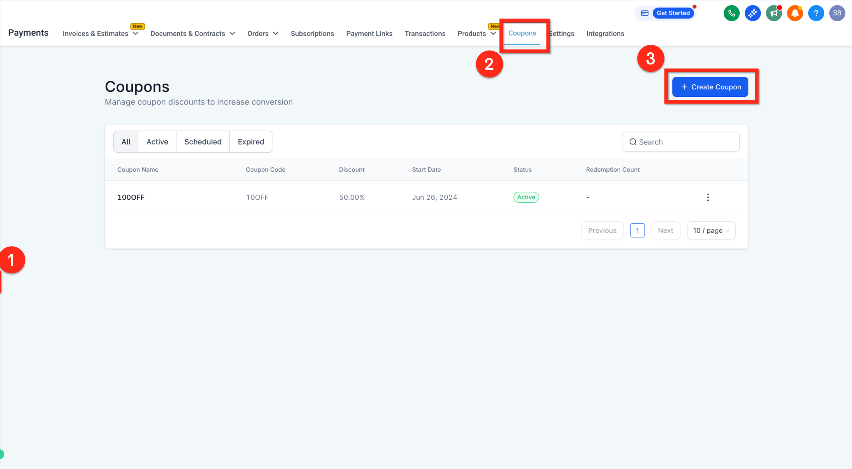Open the help question mark icon
The height and width of the screenshot is (469, 852).
tap(816, 13)
